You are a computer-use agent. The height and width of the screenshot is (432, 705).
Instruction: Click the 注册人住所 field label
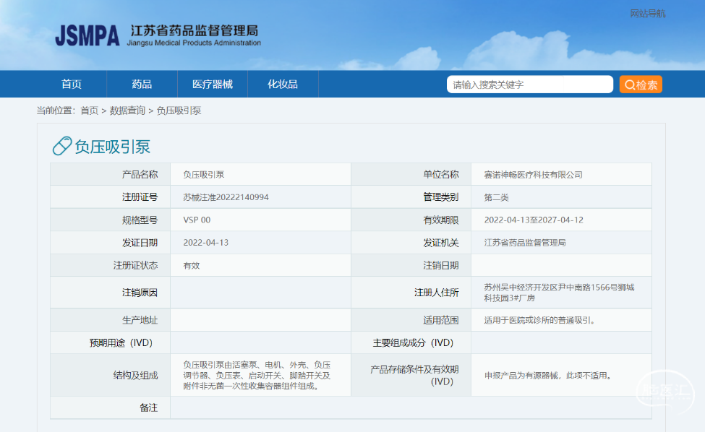(436, 293)
